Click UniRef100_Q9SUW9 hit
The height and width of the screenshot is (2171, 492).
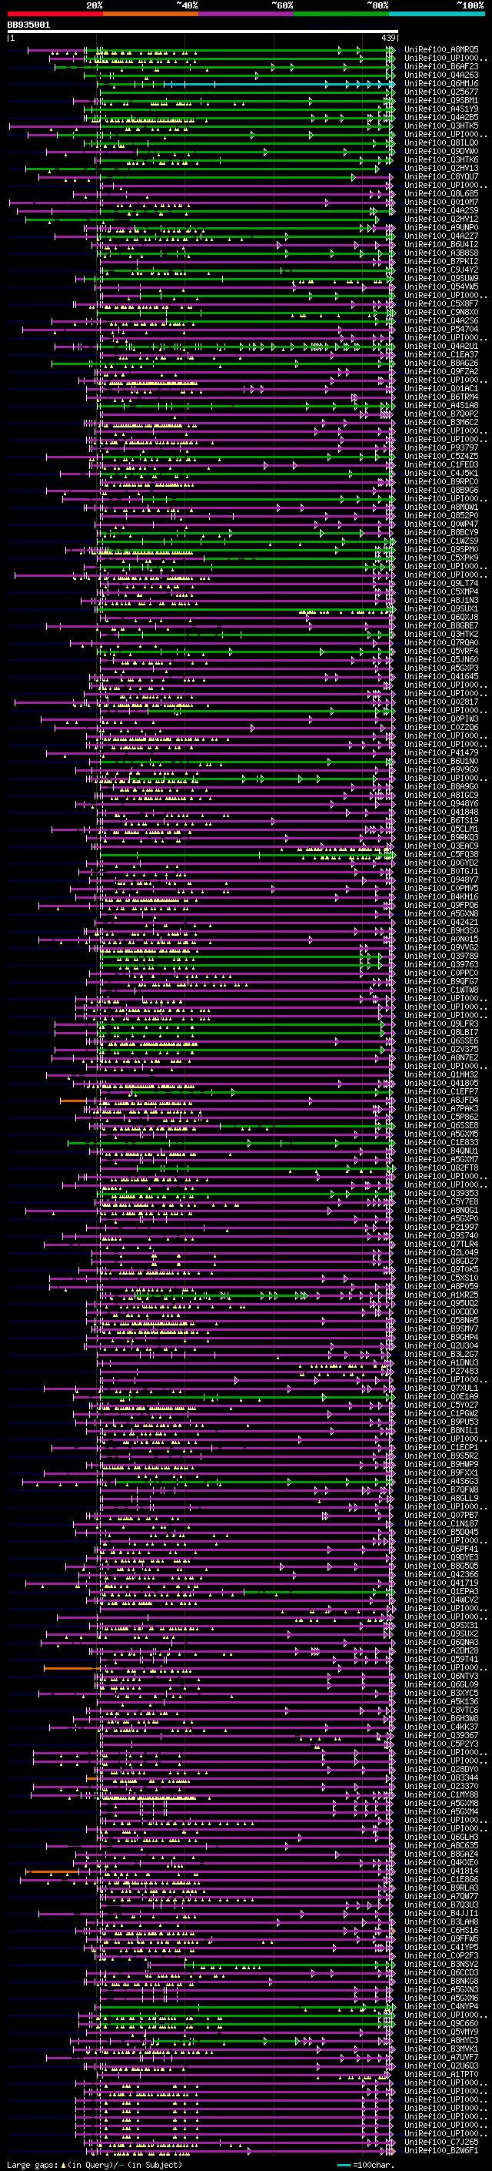[x=441, y=278]
